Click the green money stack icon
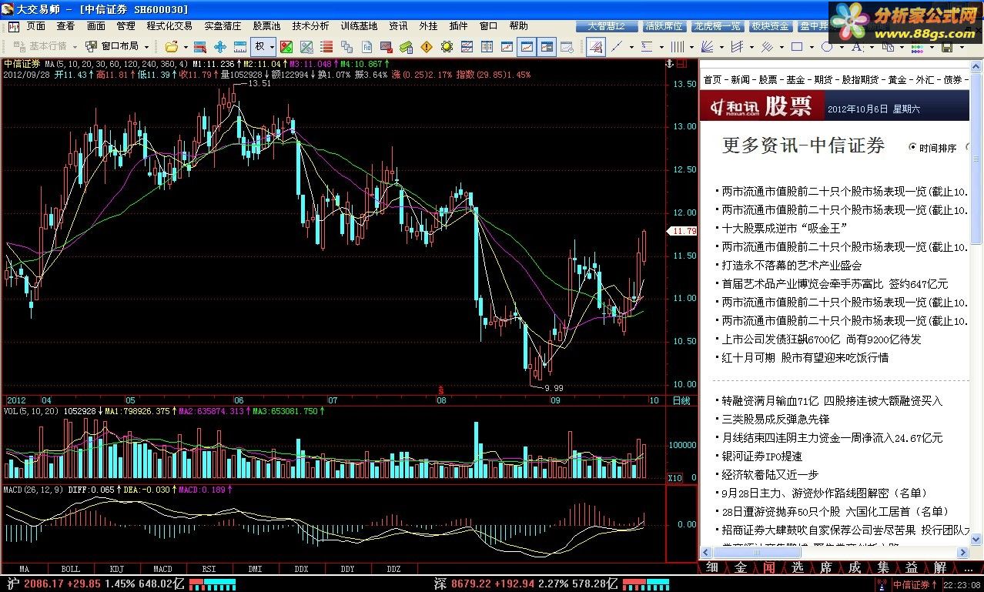The width and height of the screenshot is (984, 592). (407, 46)
